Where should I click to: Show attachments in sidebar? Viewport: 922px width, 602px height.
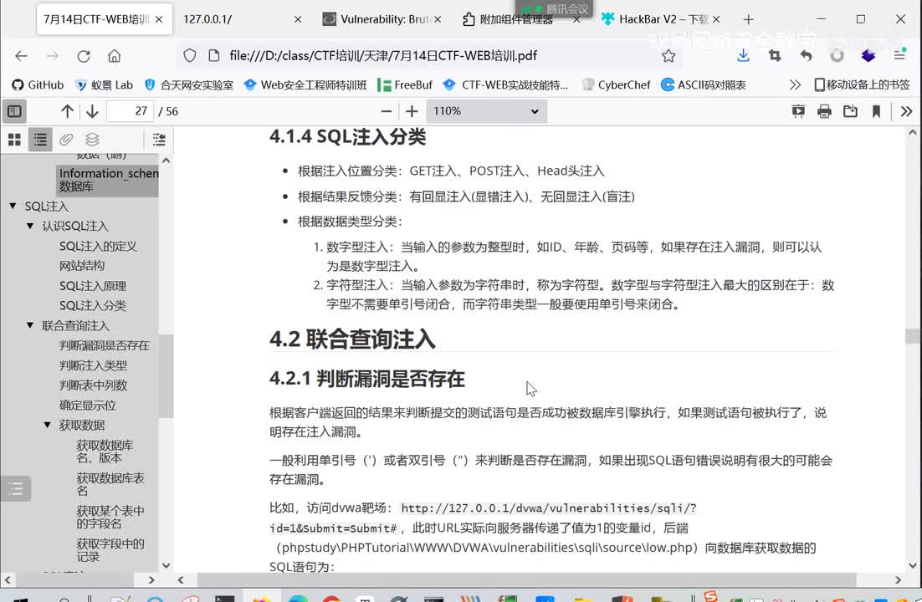pos(66,140)
